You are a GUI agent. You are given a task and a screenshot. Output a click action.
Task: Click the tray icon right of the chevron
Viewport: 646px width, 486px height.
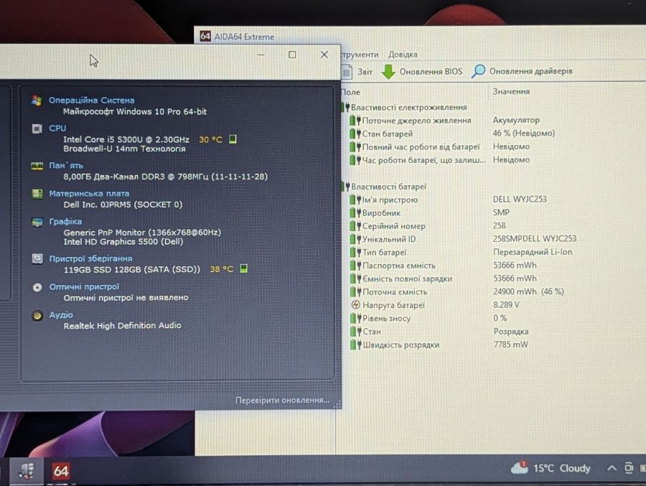pos(628,468)
